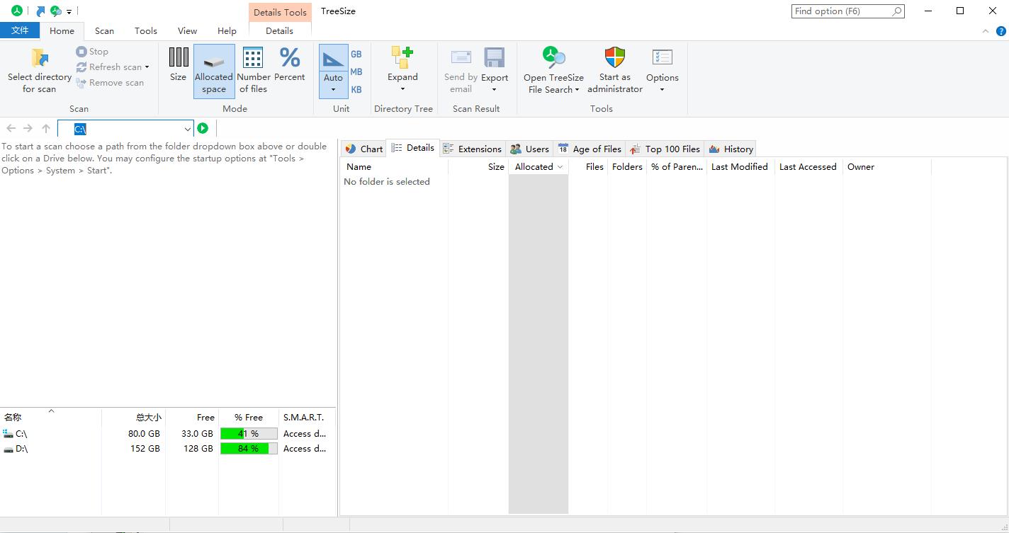Viewport: 1009px width, 533px height.
Task: Switch to the Chart tab
Action: pyautogui.click(x=363, y=149)
